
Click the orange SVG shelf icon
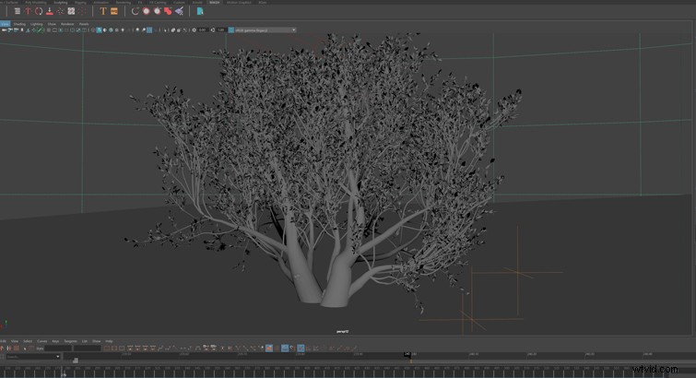click(114, 11)
